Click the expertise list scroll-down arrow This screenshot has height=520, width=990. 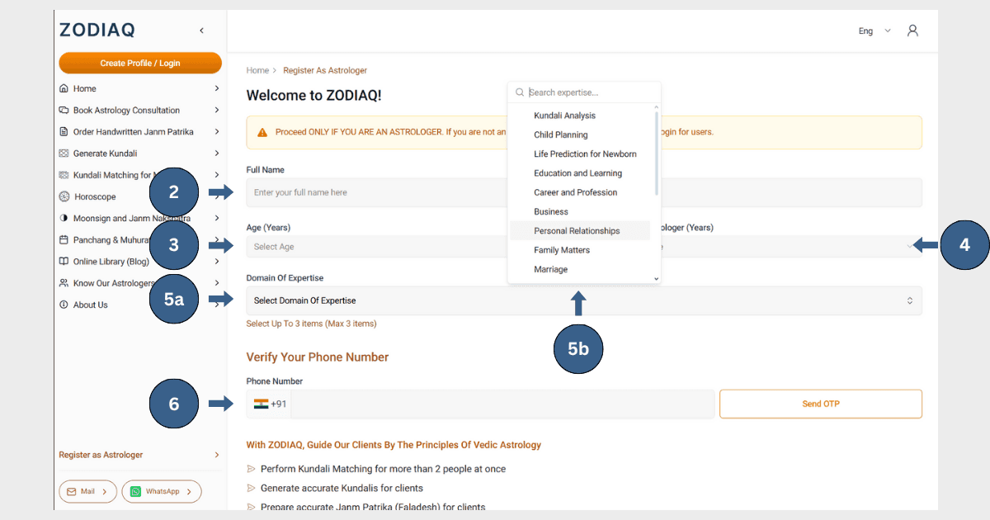click(657, 279)
